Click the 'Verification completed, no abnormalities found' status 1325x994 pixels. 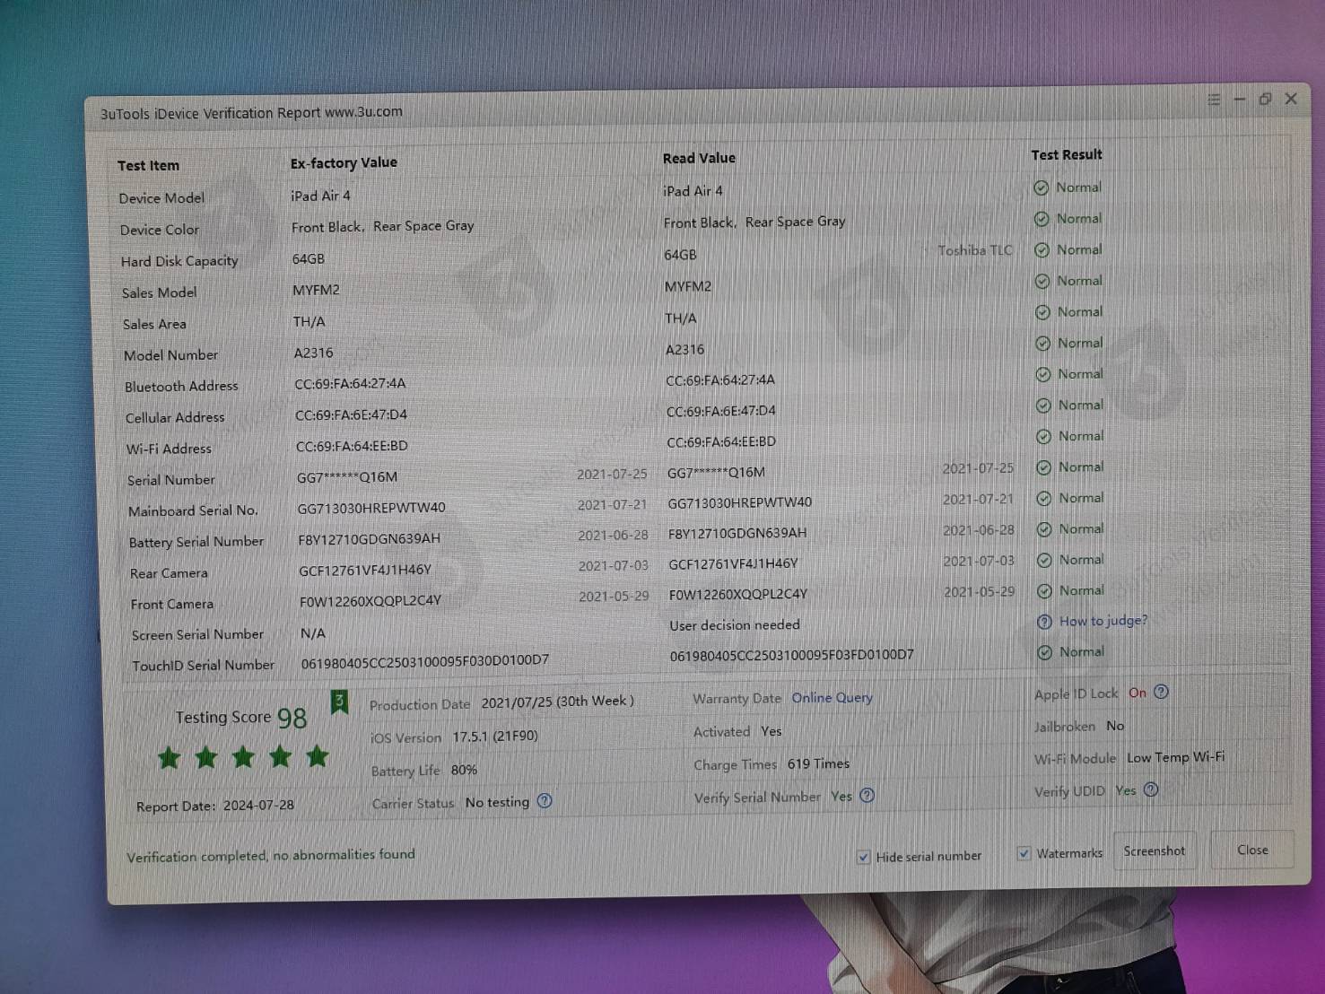point(271,855)
